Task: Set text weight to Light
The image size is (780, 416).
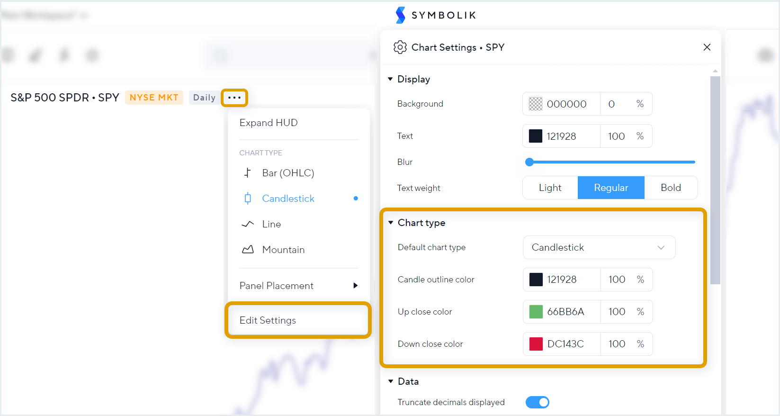Action: 550,188
